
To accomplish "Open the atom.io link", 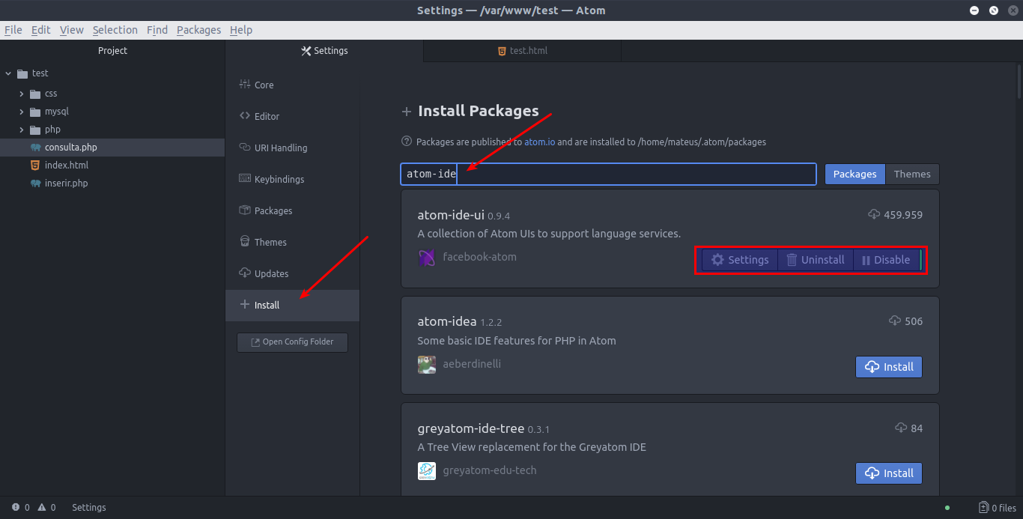I will click(540, 142).
